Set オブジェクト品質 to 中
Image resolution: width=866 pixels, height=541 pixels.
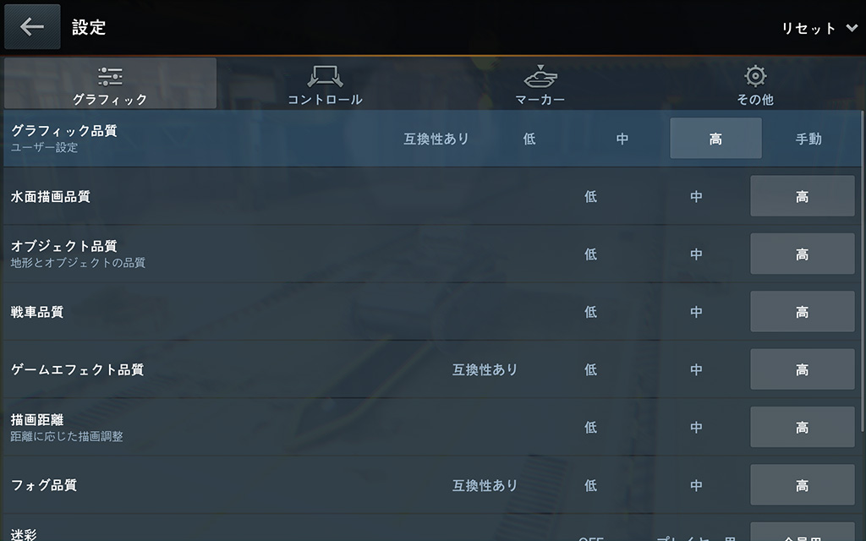coord(697,254)
